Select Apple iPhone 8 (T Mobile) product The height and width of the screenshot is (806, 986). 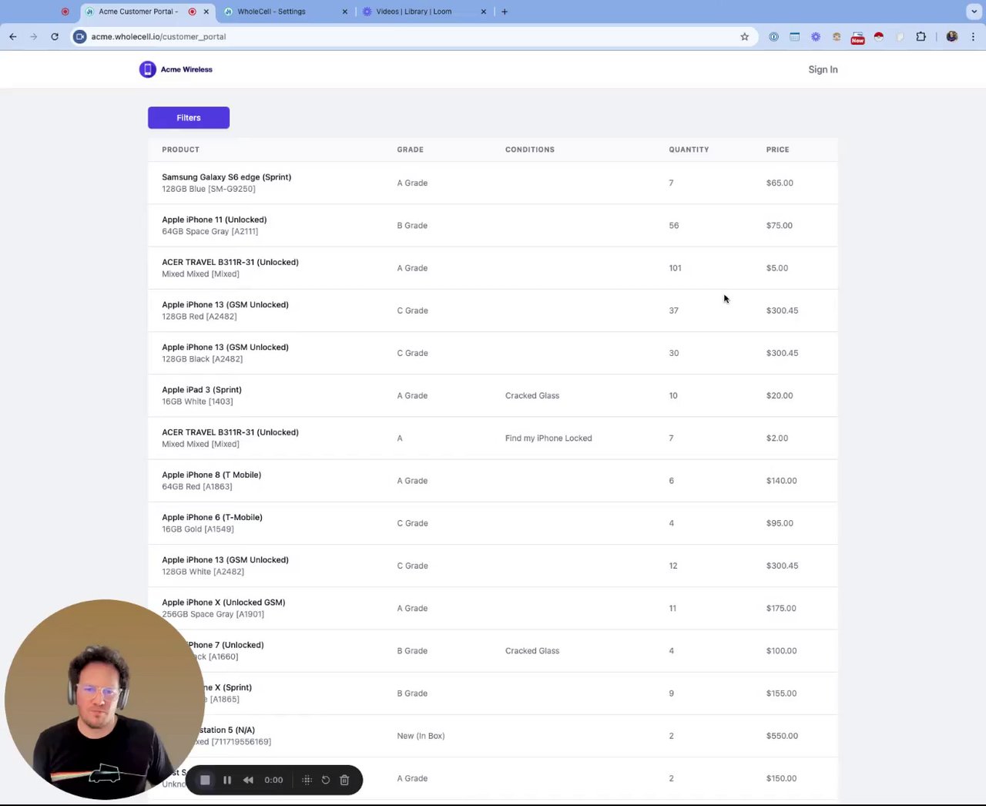tap(211, 475)
